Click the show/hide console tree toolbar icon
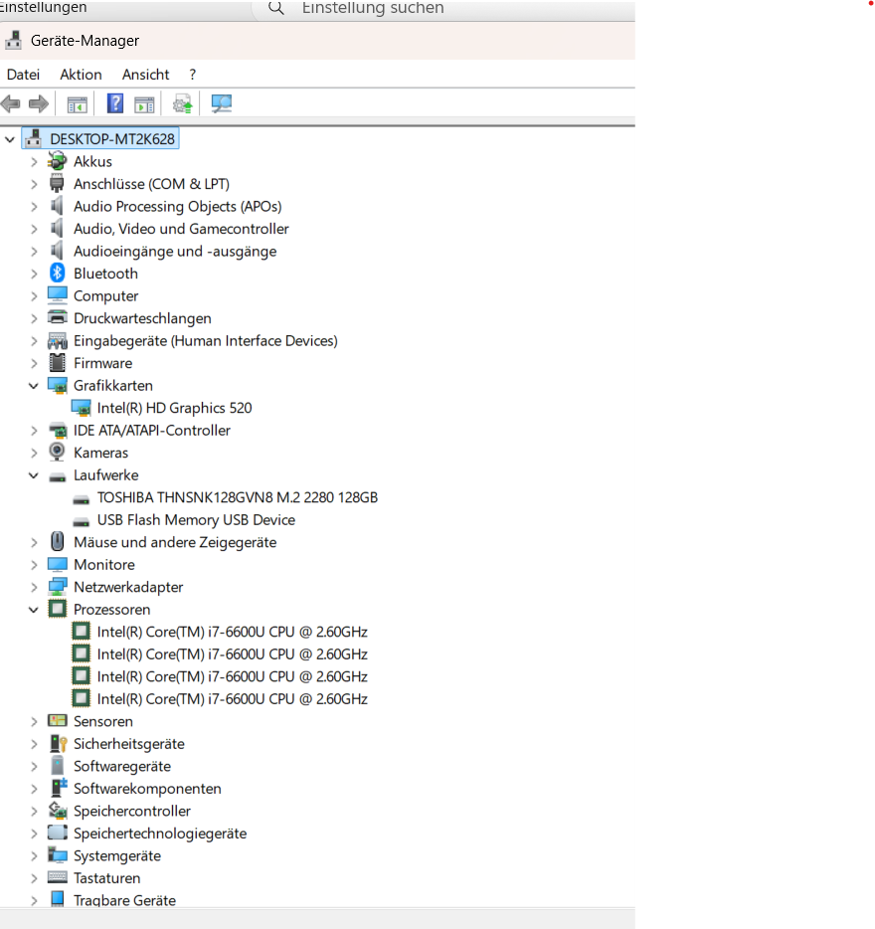Screen dimensions: 875x929 pyautogui.click(x=77, y=104)
